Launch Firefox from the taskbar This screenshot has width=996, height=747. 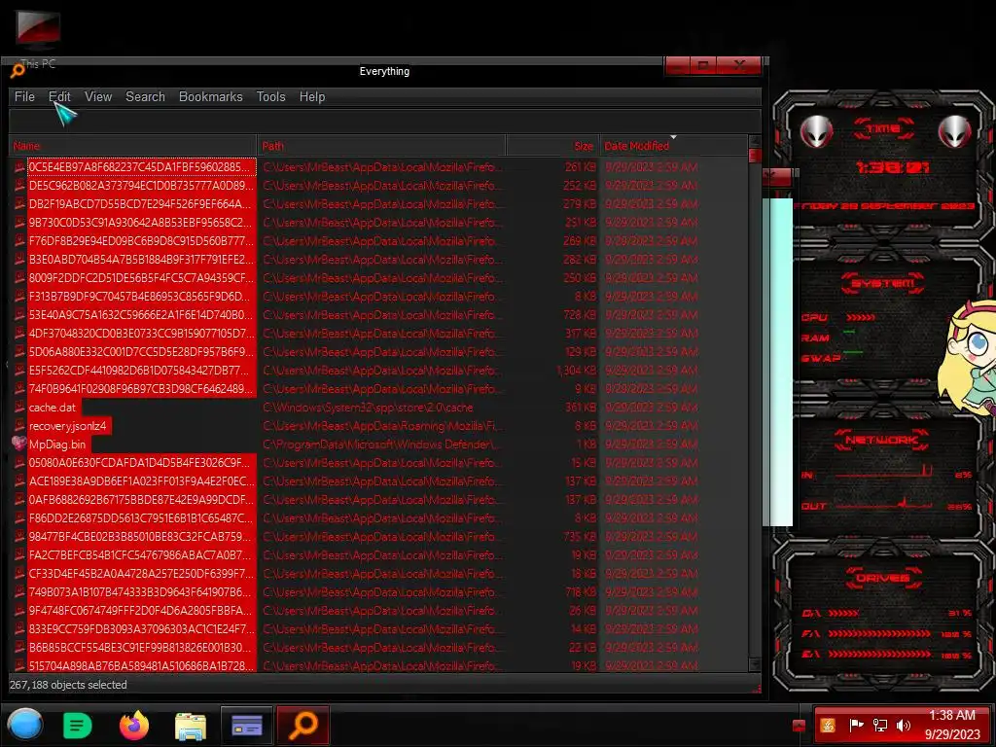[134, 725]
